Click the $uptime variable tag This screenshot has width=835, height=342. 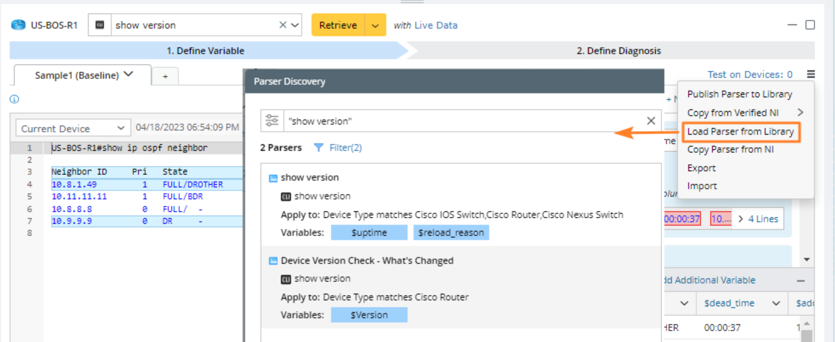[369, 232]
